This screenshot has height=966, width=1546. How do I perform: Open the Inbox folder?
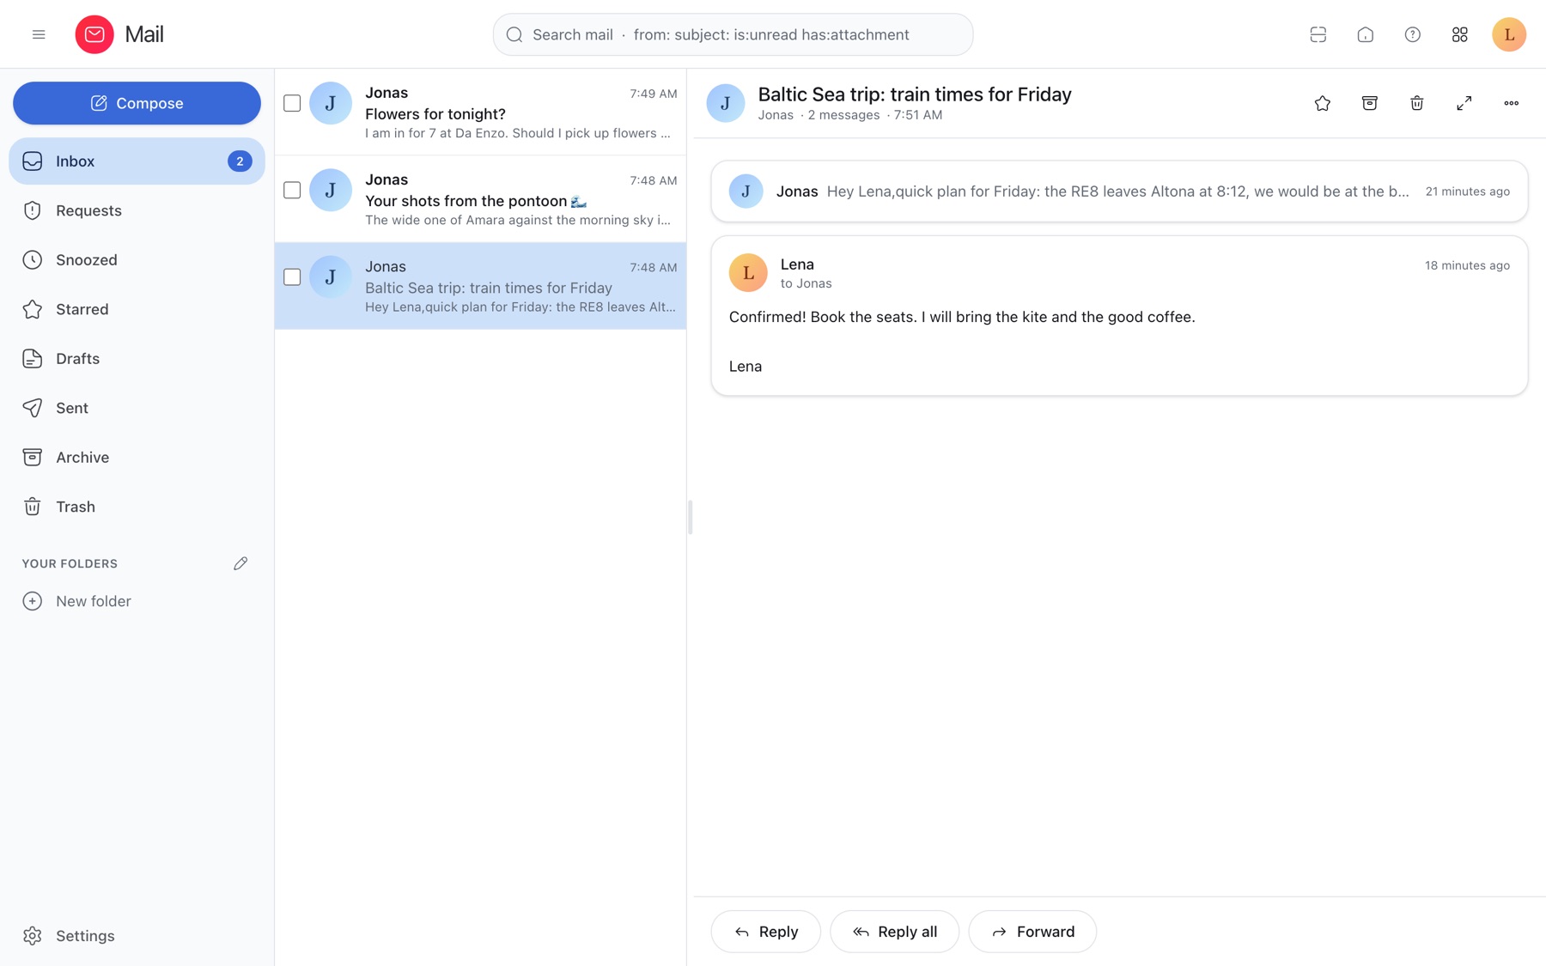click(x=137, y=161)
